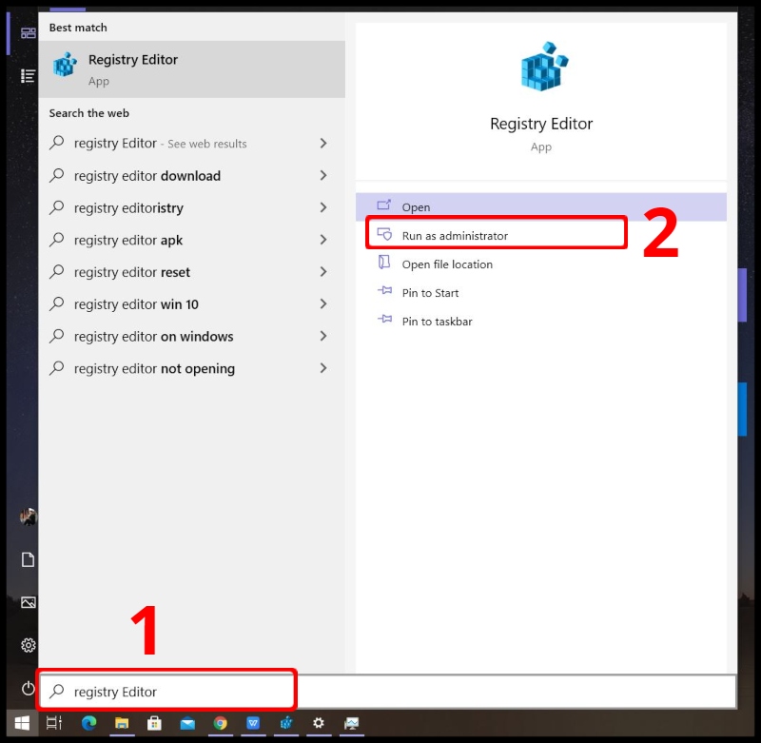Select Pin to taskbar
Screen dimensions: 761x743
[540, 322]
